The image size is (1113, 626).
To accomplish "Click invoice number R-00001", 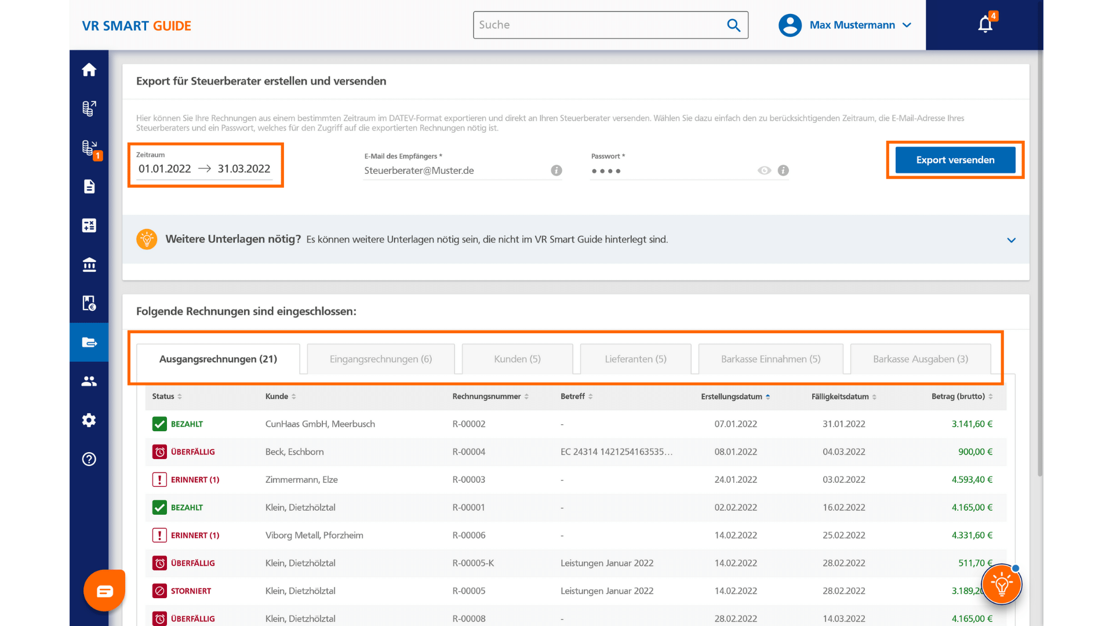I will tap(468, 507).
